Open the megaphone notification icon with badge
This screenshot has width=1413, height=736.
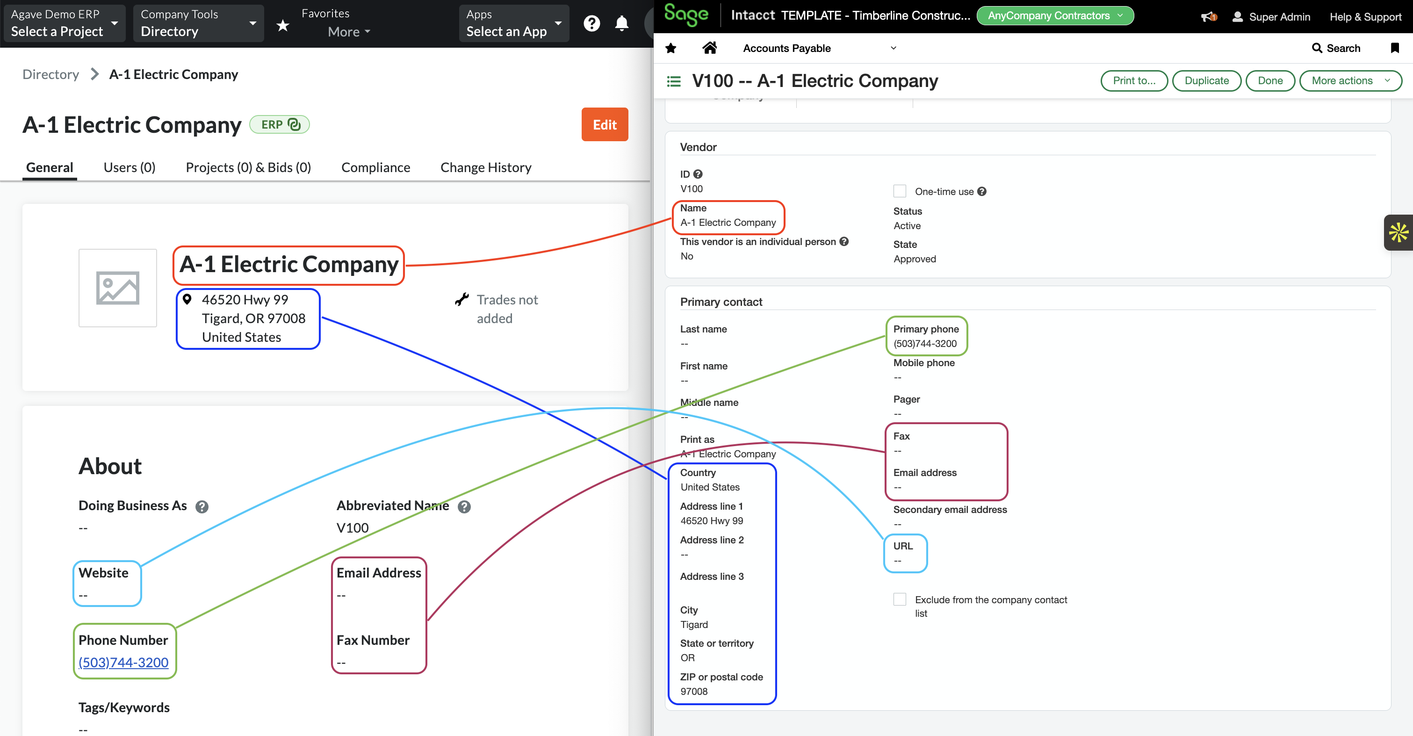point(1208,16)
